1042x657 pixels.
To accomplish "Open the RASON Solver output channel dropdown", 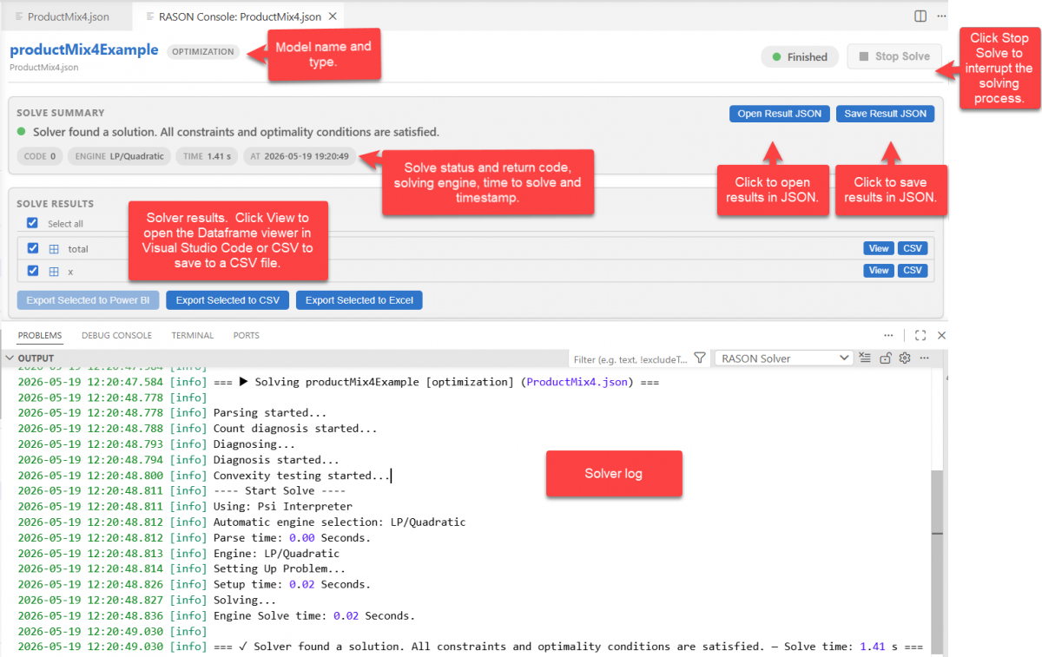I will pos(783,358).
